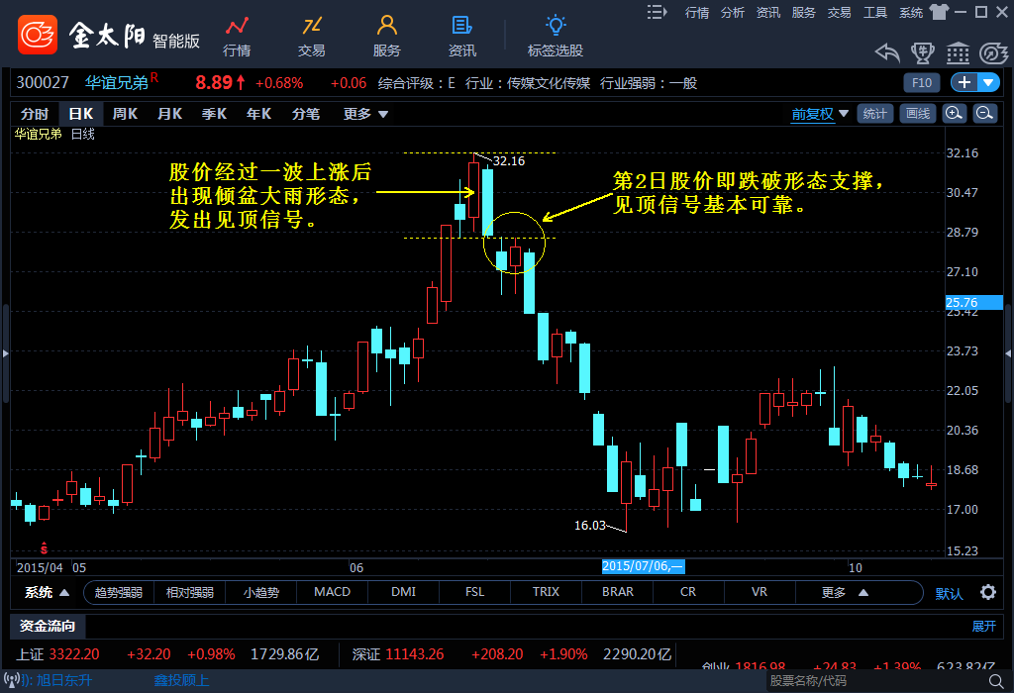Expand the 更多 indicators list
Image resolution: width=1014 pixels, height=693 pixels.
845,592
